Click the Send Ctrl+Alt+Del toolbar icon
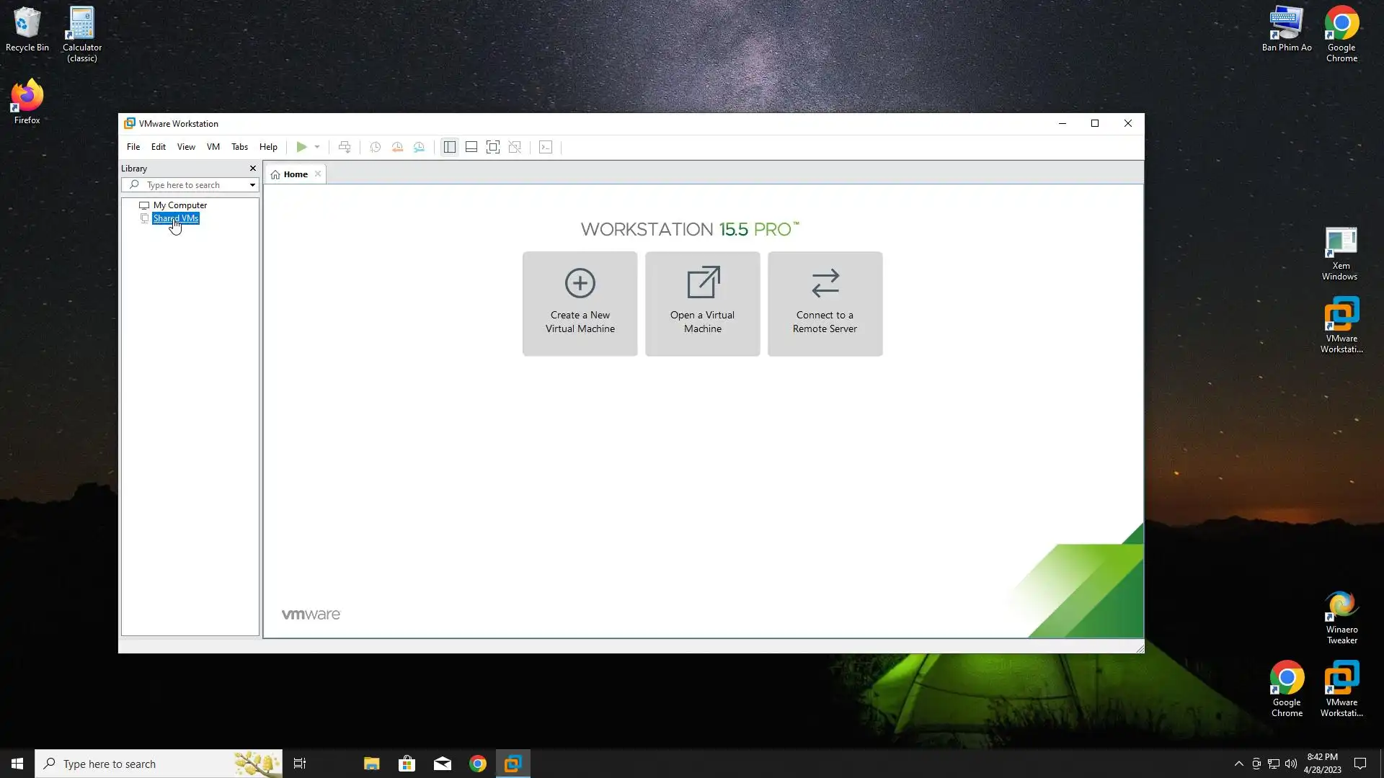The image size is (1384, 778). point(345,147)
